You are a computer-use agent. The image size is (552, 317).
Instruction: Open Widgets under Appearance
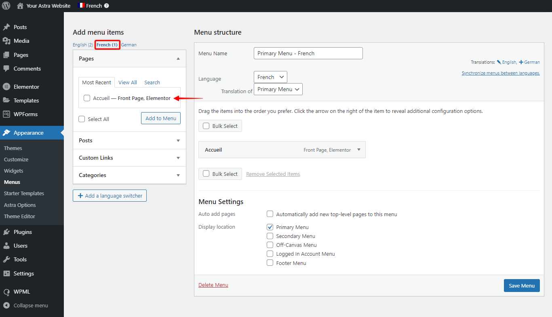click(x=14, y=171)
